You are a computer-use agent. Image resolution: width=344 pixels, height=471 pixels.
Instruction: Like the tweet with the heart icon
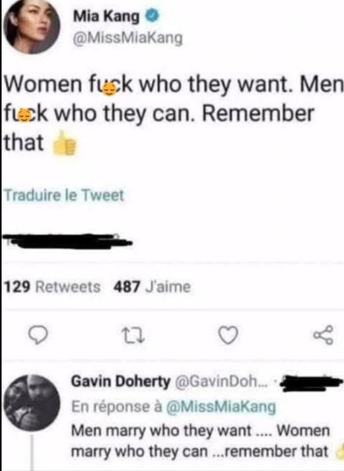point(228,335)
